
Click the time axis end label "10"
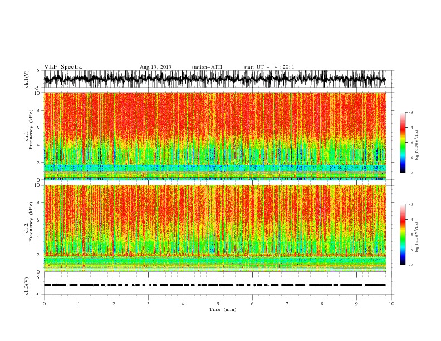click(x=391, y=304)
